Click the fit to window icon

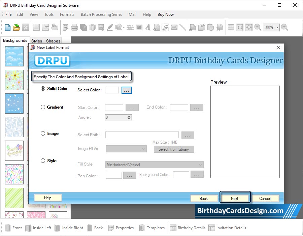pos(248,27)
